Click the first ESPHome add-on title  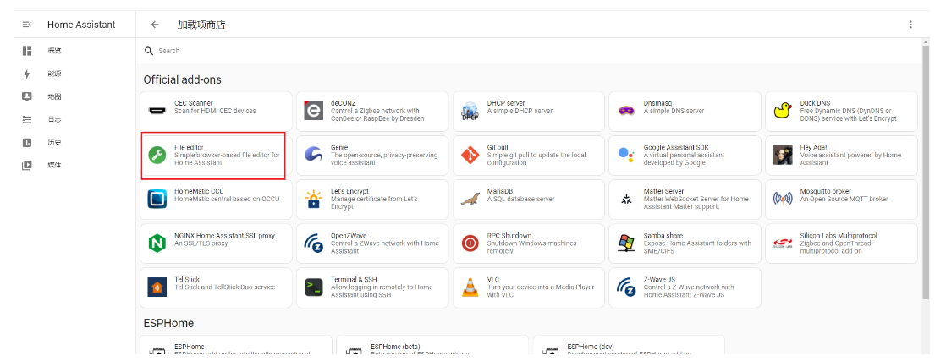coord(189,347)
